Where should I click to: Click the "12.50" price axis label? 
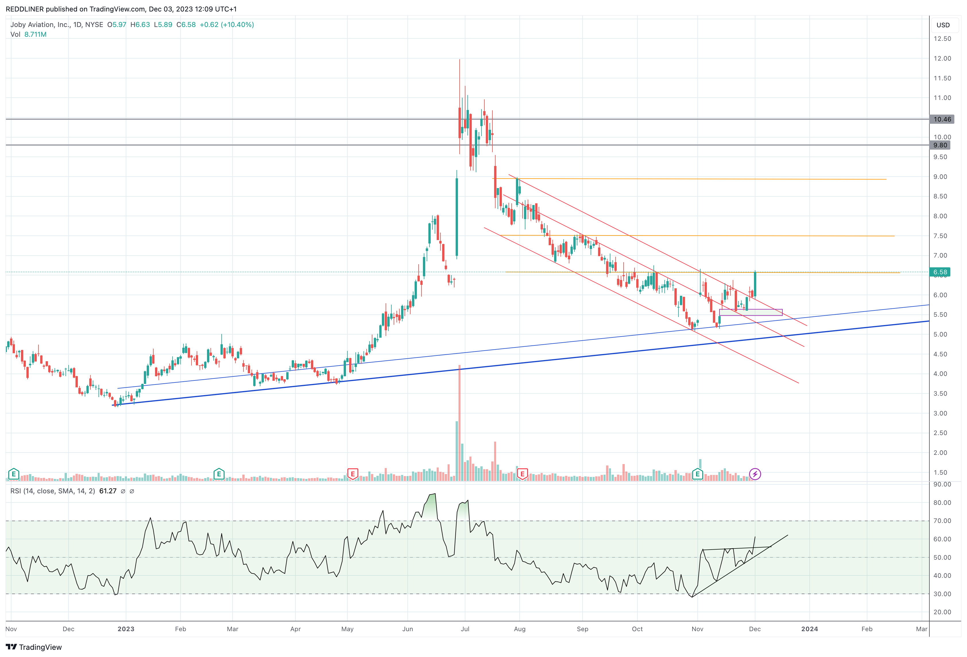[x=942, y=39]
